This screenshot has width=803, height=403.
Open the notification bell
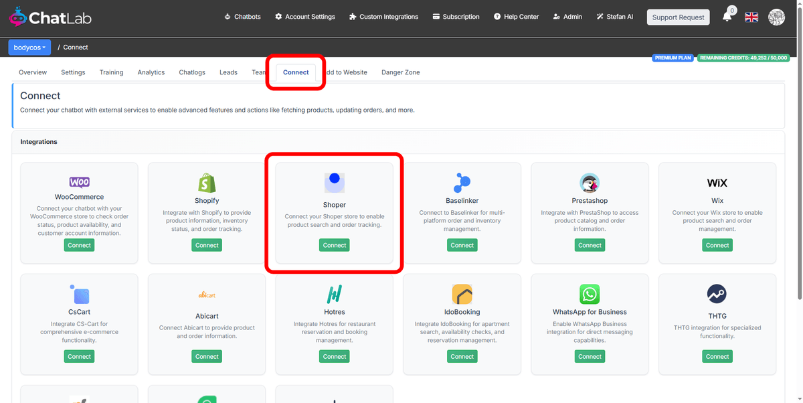[x=727, y=17]
